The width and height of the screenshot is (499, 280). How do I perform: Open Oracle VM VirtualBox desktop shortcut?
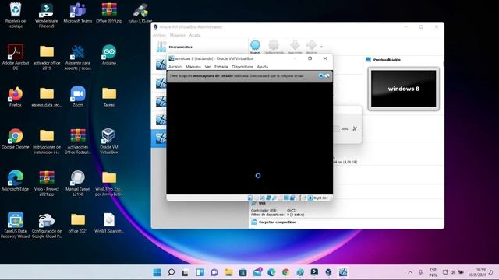point(109,141)
